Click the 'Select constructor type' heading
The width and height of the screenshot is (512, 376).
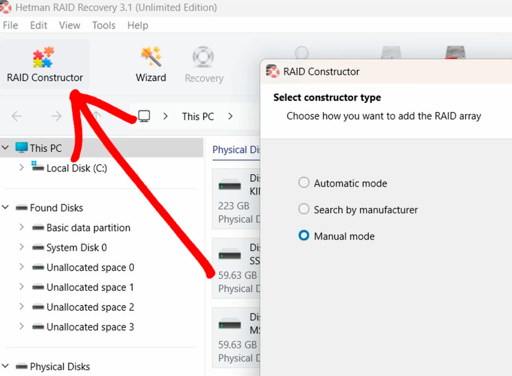click(327, 97)
